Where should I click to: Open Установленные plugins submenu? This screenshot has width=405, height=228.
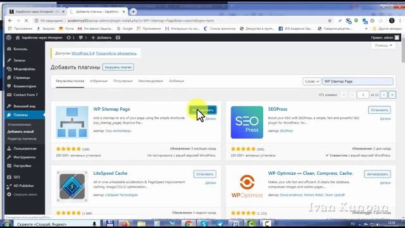(x=19, y=125)
